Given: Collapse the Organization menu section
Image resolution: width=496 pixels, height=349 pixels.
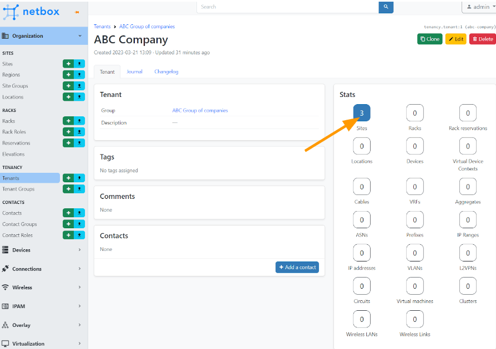Looking at the screenshot, I should pyautogui.click(x=44, y=36).
